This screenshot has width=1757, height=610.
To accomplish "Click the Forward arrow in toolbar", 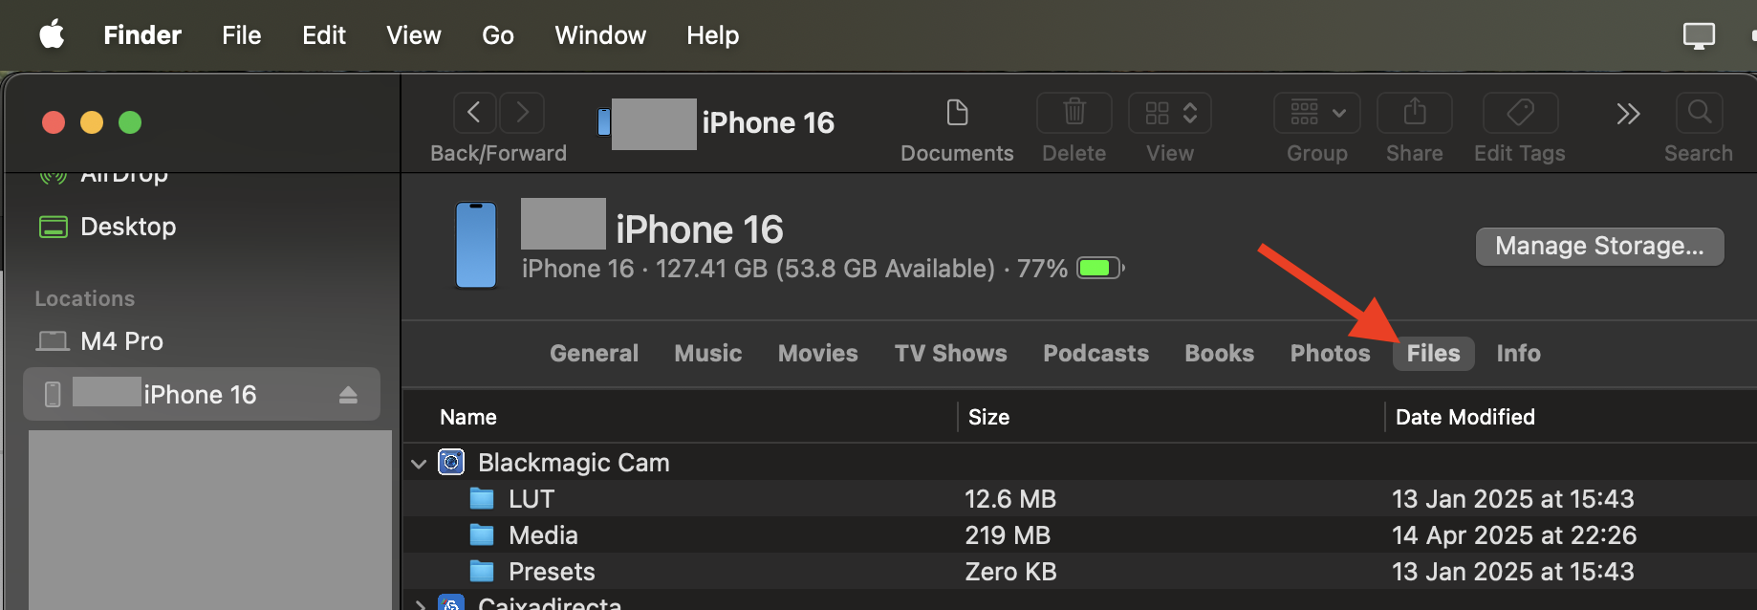I will [522, 113].
